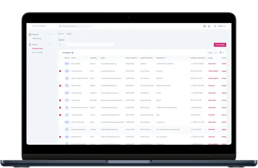Click the Intermediario role link in the QM row
This screenshot has height=168, width=258.
(213, 71)
